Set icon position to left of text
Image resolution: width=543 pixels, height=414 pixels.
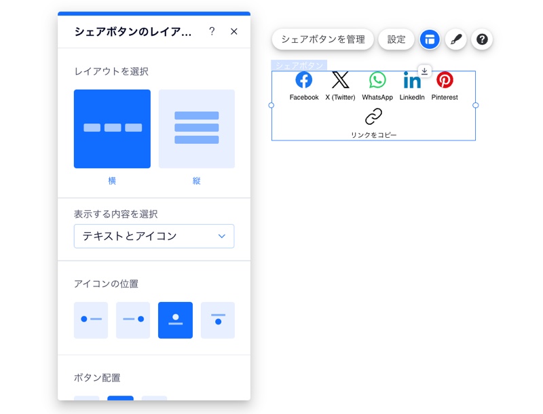click(x=91, y=320)
